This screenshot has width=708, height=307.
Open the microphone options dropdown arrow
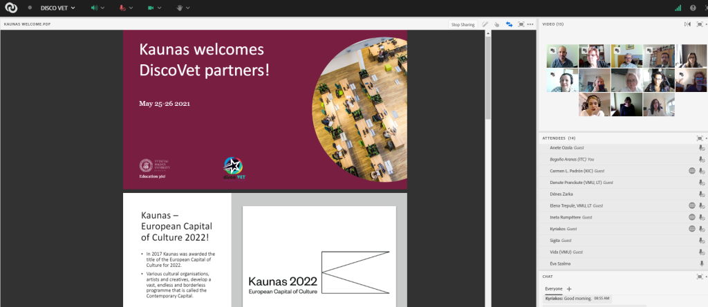[x=131, y=8]
